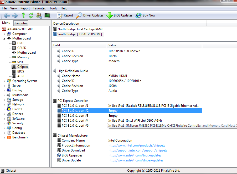Select PCI-E 1.0 x1 port #1 row
This screenshot has width=237, height=174.
coord(130,106)
